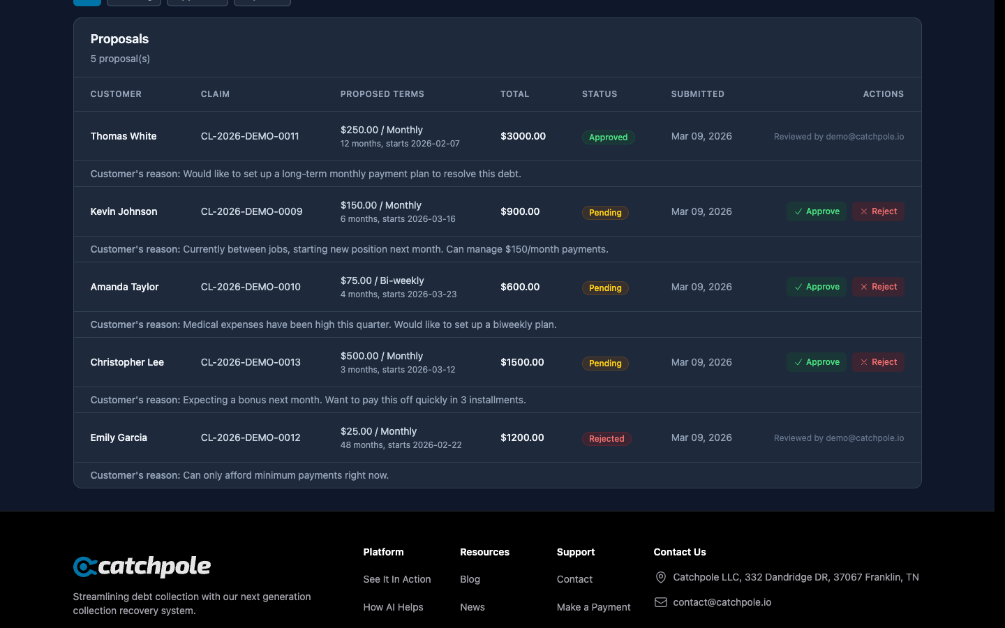The image size is (1005, 628).
Task: Click the Approved status badge for Thomas White
Action: click(608, 137)
